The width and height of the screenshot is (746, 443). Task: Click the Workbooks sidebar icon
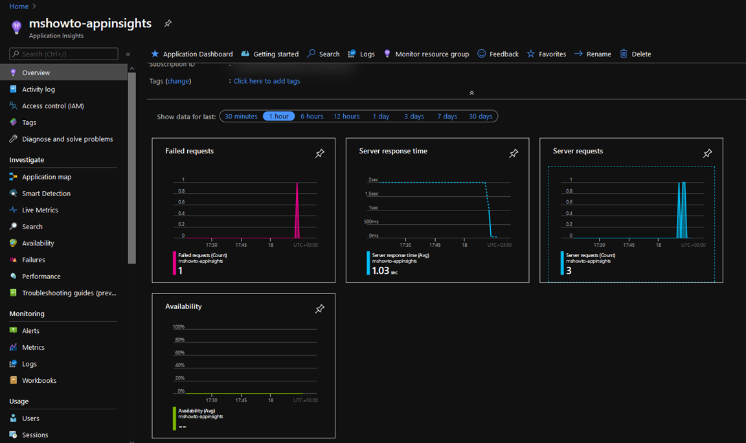14,380
